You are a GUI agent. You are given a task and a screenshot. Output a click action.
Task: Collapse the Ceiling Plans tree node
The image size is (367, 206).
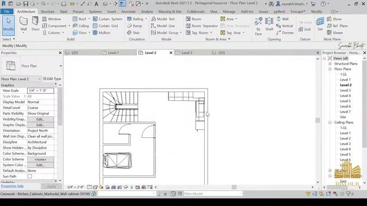pyautogui.click(x=330, y=122)
